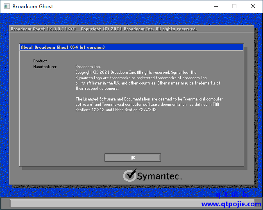Click the 'About Broadcom Ghost (64 bit version)' title
The image size is (263, 210).
(x=63, y=48)
